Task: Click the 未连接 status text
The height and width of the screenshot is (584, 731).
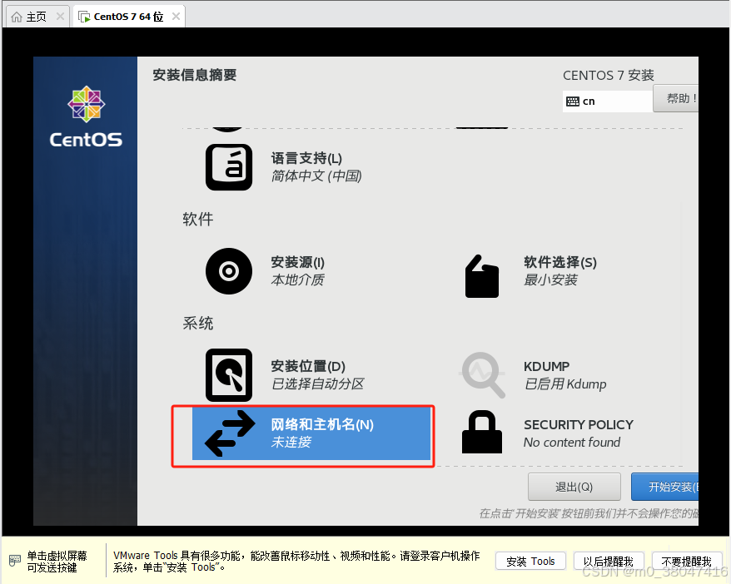Action: click(291, 442)
